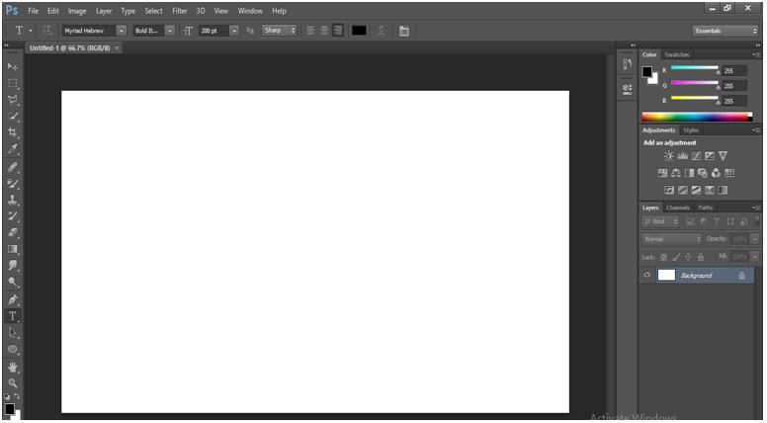Image resolution: width=767 pixels, height=423 pixels.
Task: Switch to the Swatches tab
Action: 676,54
